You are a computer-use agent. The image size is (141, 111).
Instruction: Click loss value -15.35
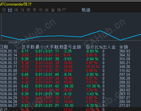tap(68, 105)
